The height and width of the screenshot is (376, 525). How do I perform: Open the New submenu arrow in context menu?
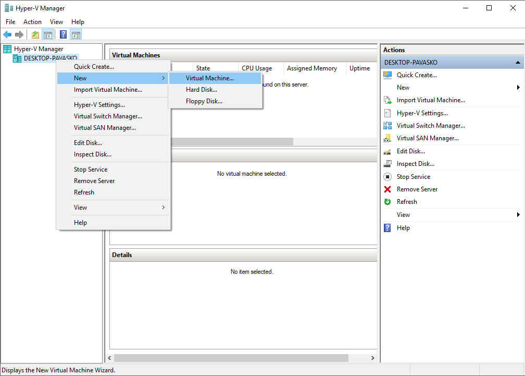point(164,78)
